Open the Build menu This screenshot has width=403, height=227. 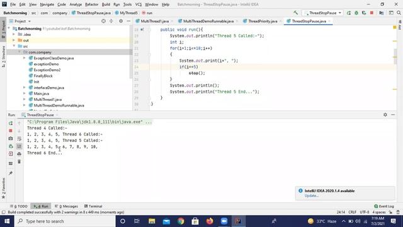click(x=106, y=4)
